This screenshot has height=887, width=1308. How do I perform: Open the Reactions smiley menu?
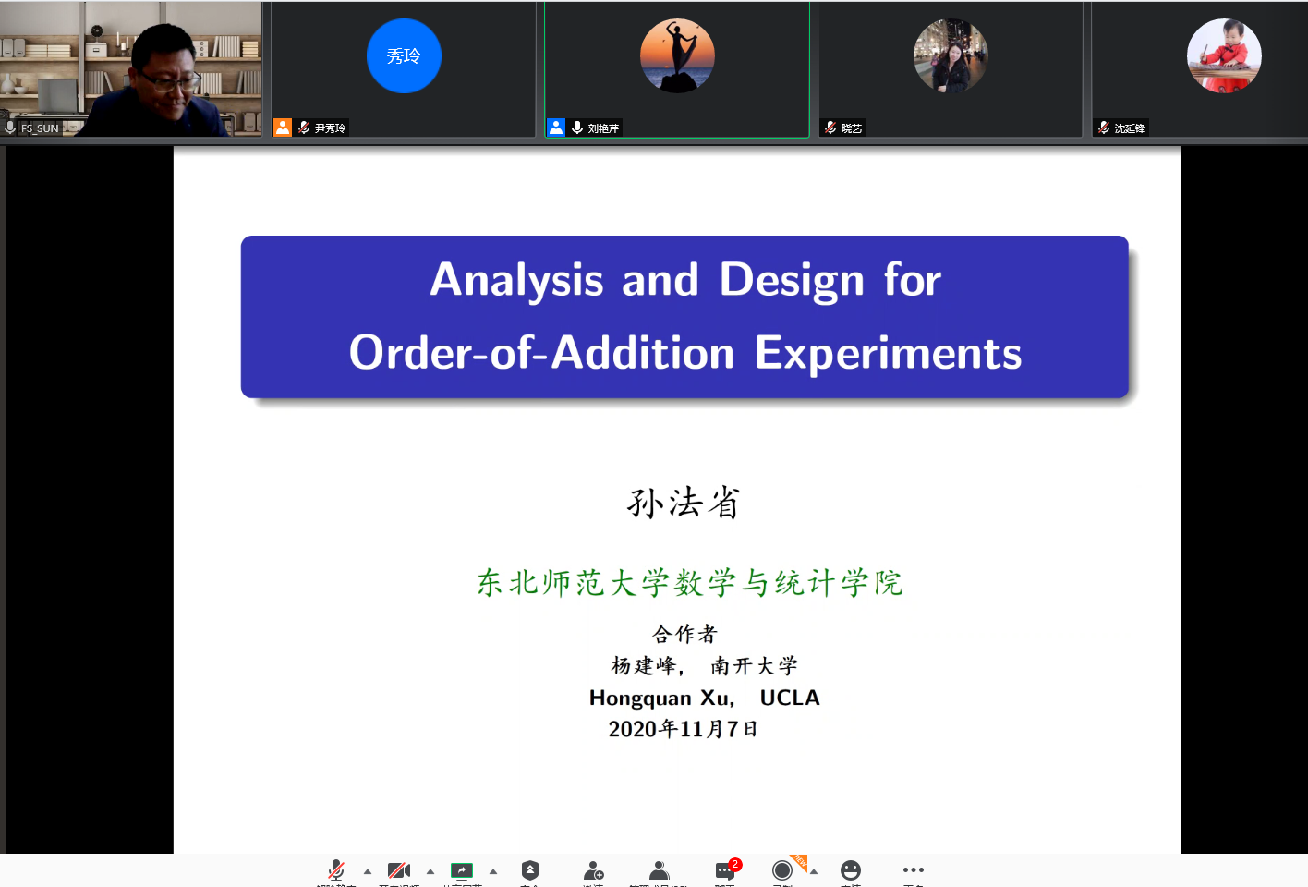tap(851, 870)
